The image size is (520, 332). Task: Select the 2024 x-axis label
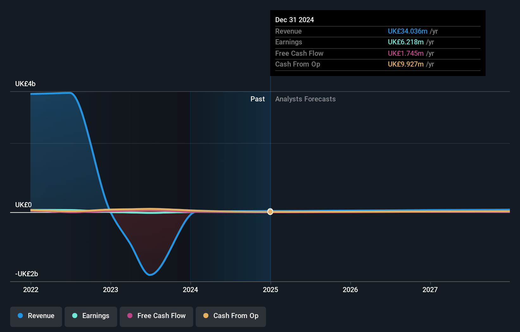click(x=190, y=290)
